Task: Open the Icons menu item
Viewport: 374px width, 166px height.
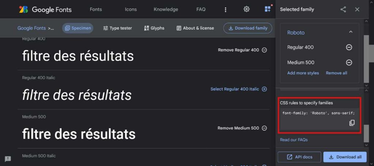Action: point(131,10)
